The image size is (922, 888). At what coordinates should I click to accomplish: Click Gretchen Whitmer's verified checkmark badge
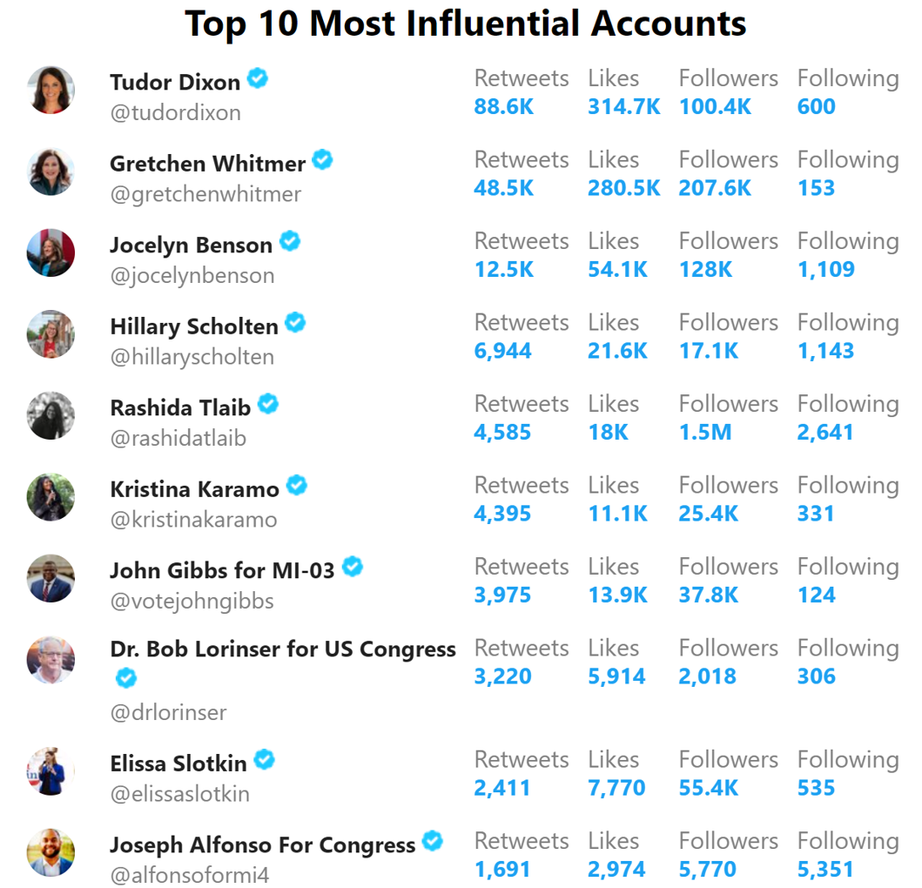322,159
